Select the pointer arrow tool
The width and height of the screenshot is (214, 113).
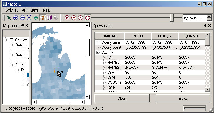click(x=9, y=18)
